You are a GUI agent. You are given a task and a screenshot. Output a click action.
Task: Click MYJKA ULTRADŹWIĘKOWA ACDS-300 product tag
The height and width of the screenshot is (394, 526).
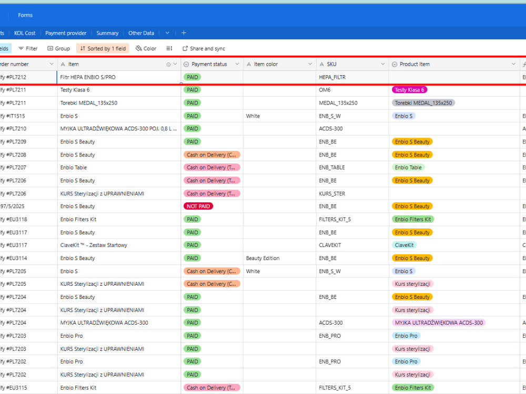pos(439,323)
